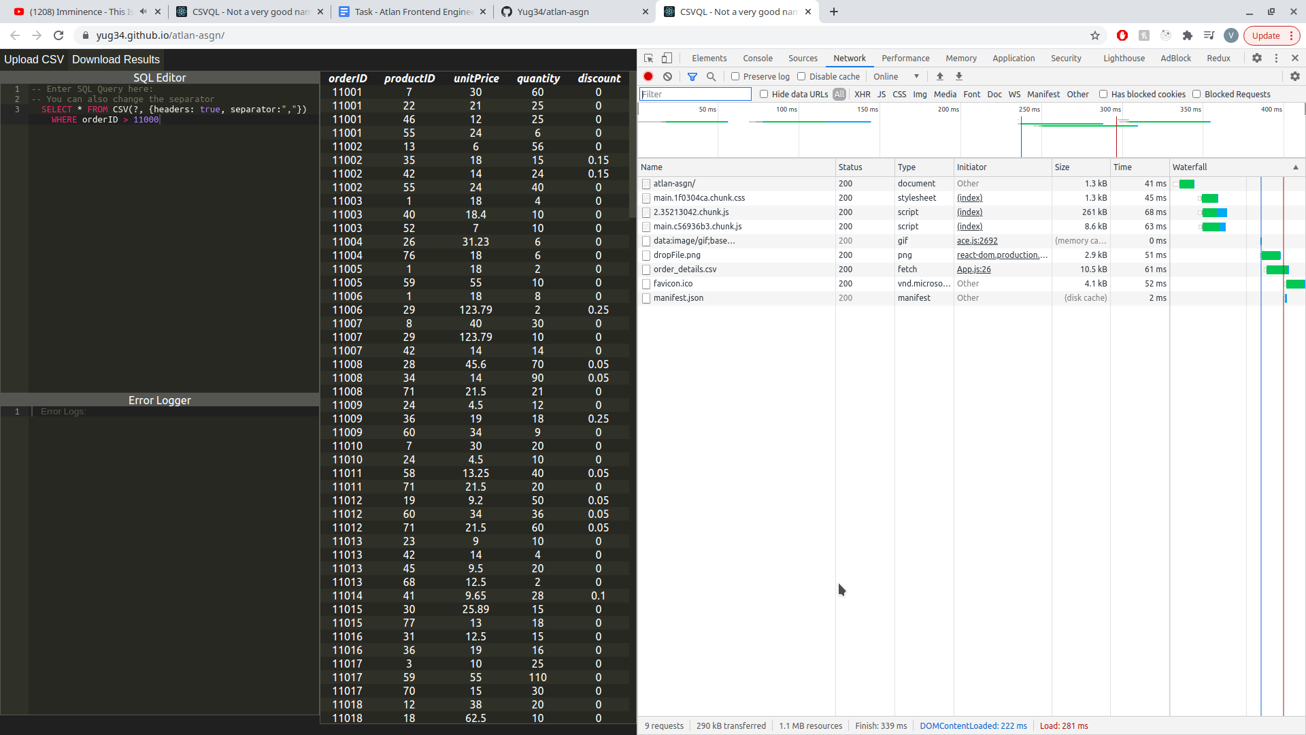1306x735 pixels.
Task: Open the network search magnifier icon
Action: pos(711,76)
